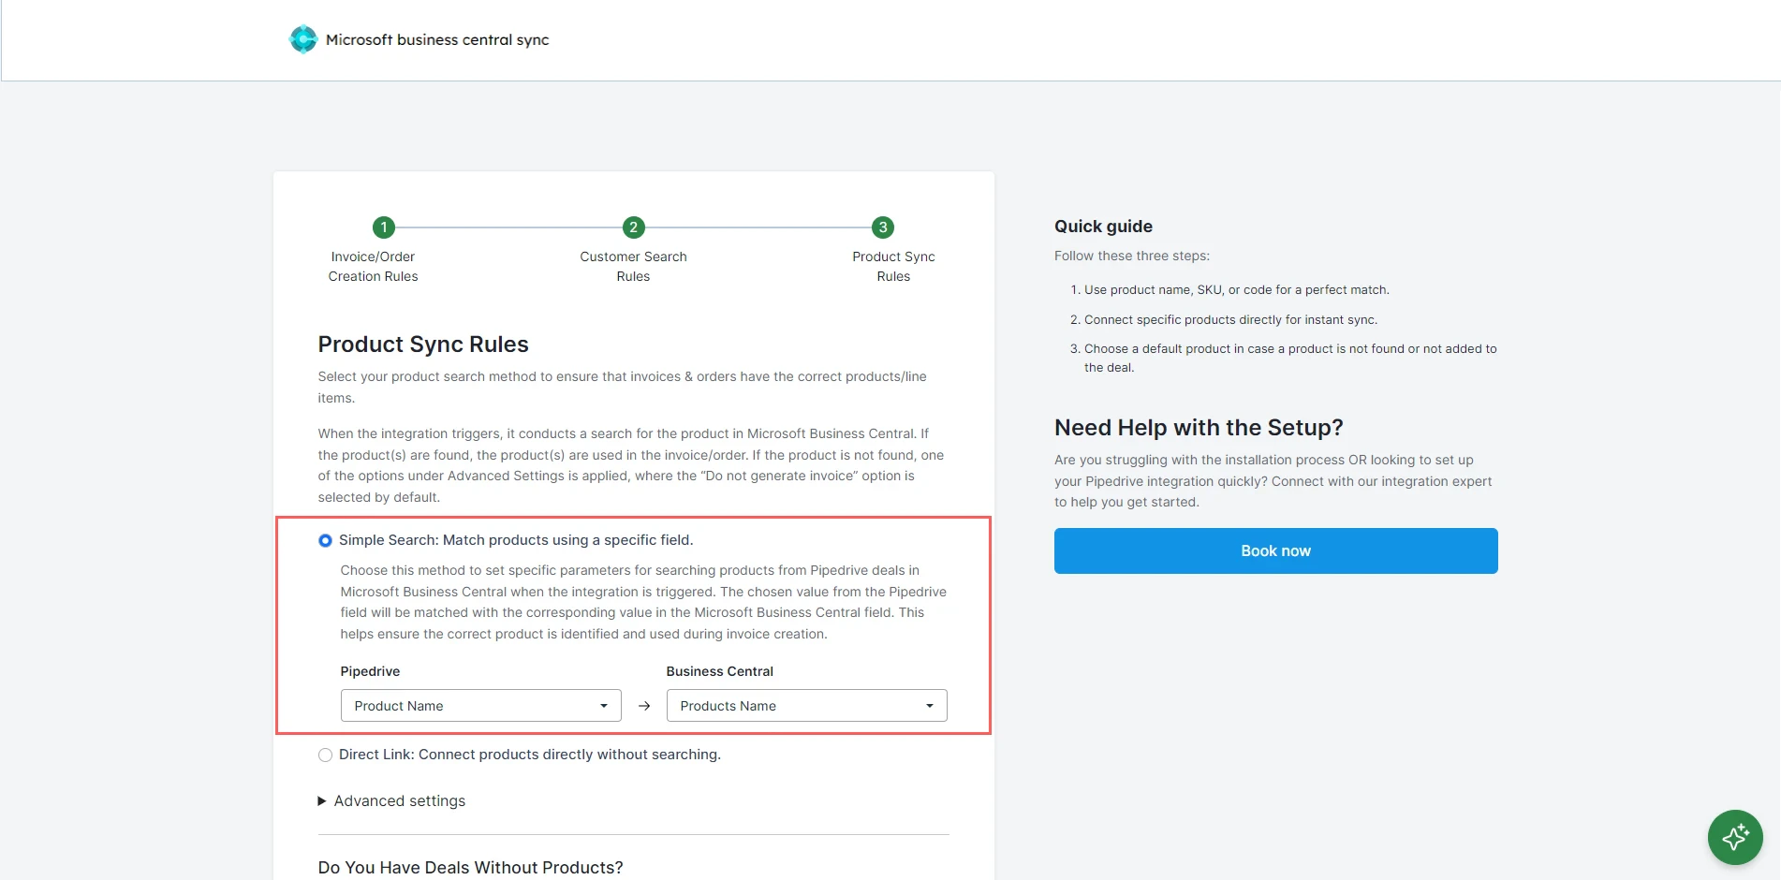Image resolution: width=1781 pixels, height=880 pixels.
Task: Open the Product Sync Rules step
Action: tap(894, 267)
